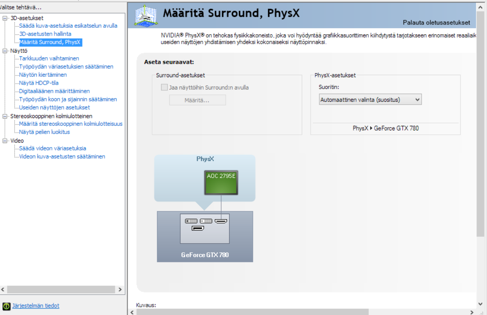This screenshot has width=487, height=315.
Task: Click Palauta oletusasetukset link
Action: point(436,22)
